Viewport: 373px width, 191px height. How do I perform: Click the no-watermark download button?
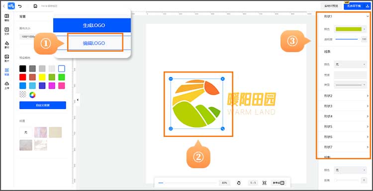pos(354,6)
